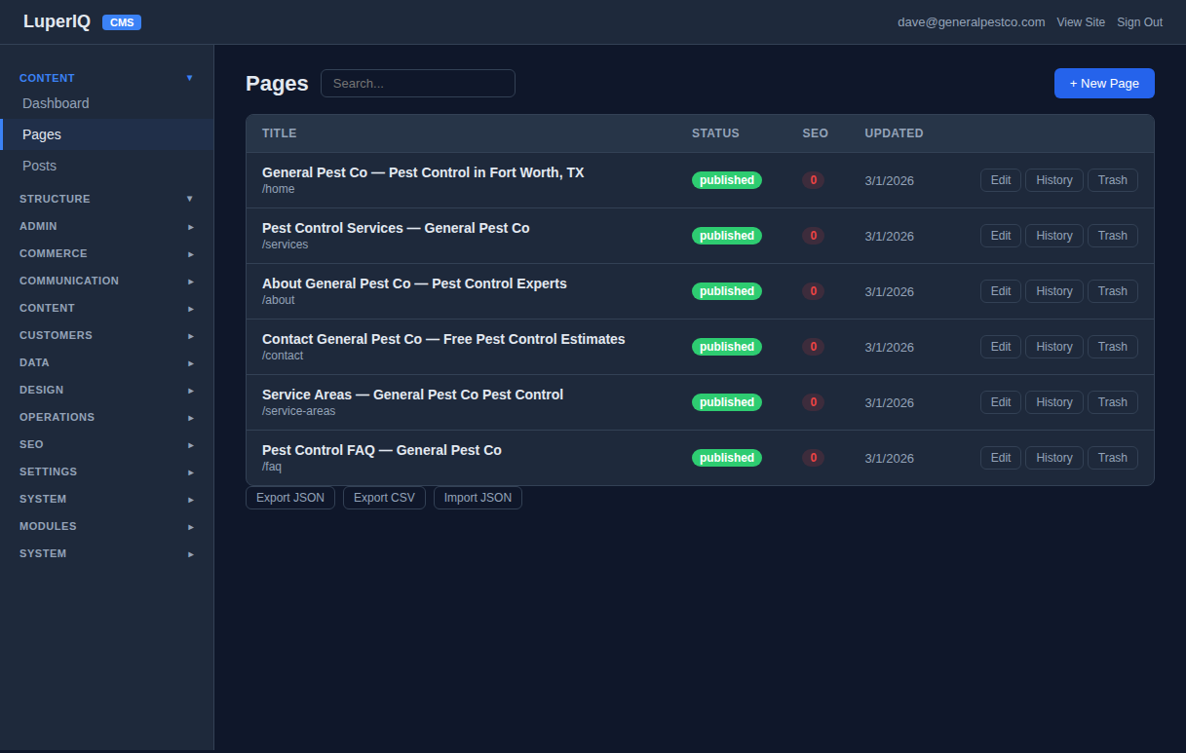Click the red SEO indicator on /home row
The width and height of the screenshot is (1186, 753).
point(814,179)
